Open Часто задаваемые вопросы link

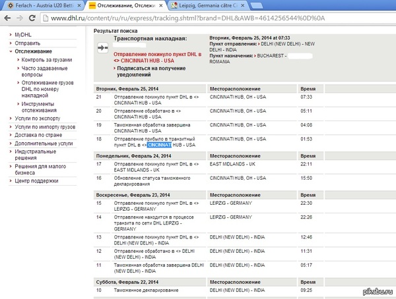(44, 71)
